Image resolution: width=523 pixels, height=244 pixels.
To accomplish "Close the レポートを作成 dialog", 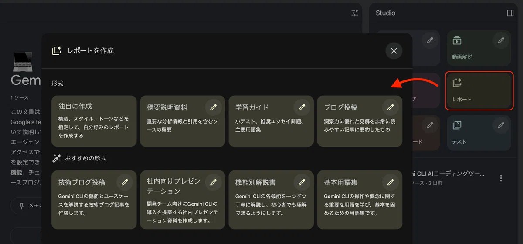I will pos(394,51).
